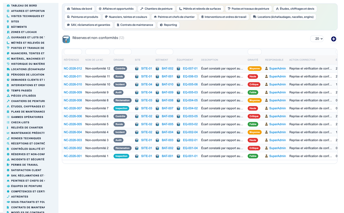
Task: Click the paint roller icon beside Réserves title
Action: tap(66, 40)
